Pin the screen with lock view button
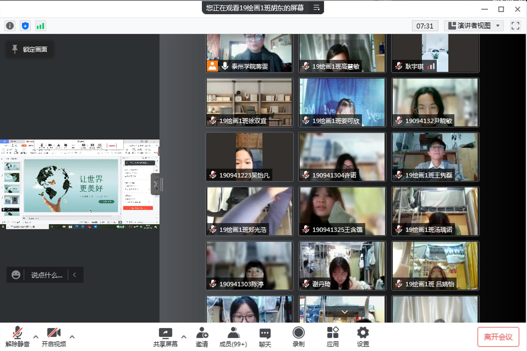The height and width of the screenshot is (351, 527). (30, 49)
